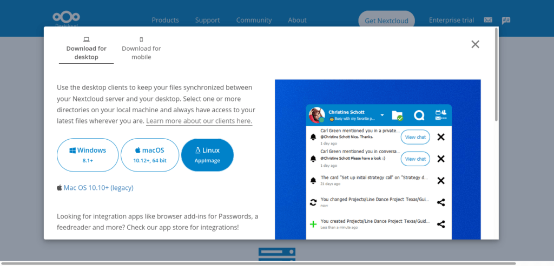554x266 pixels.
Task: Click 'The card "Set up initial strategy call"' text
Action: tap(374, 178)
